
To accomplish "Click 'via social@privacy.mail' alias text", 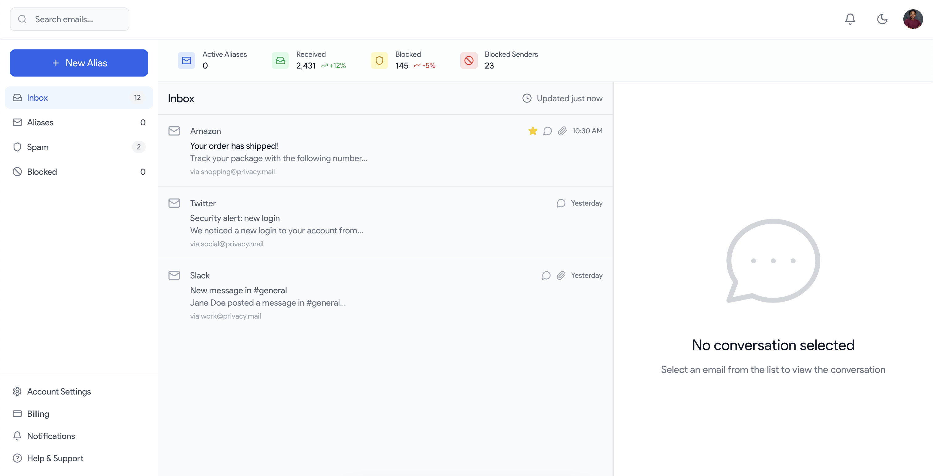I will pyautogui.click(x=227, y=244).
